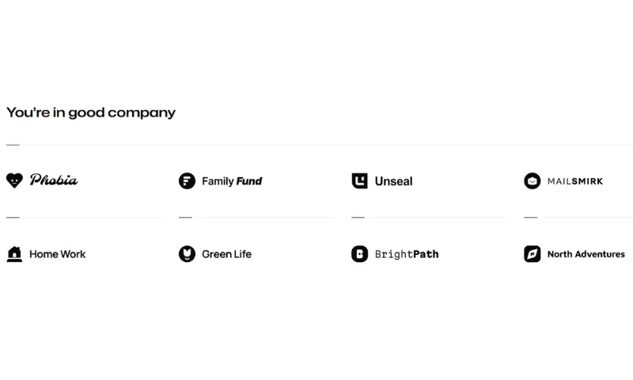
Task: Click the short dash above Green Life
Action: pyautogui.click(x=185, y=217)
